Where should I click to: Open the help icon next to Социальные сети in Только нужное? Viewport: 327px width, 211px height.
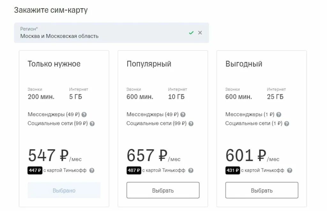[x=92, y=123]
